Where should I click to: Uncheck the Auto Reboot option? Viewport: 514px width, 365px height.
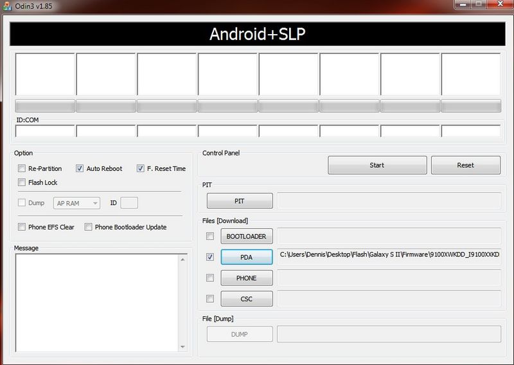(x=80, y=168)
